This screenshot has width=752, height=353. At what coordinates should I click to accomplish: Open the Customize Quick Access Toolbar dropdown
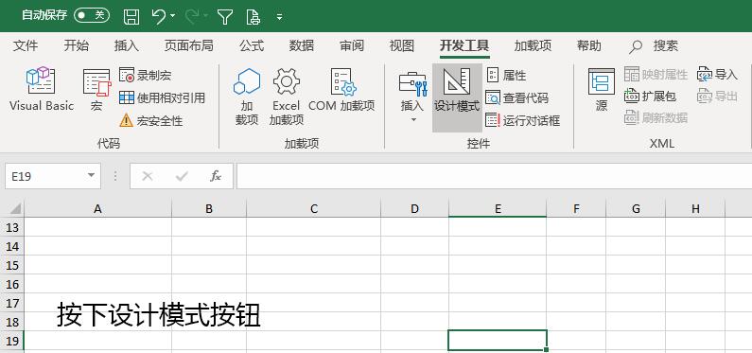tap(280, 17)
